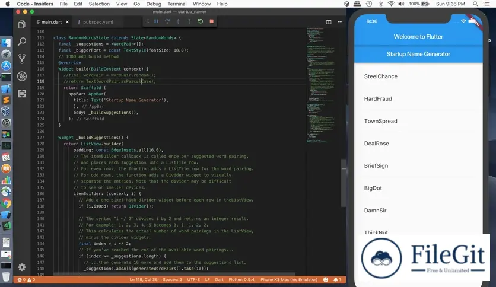This screenshot has height=287, width=496.
Task: Click the Flutter: 0.9.4 status entry
Action: (x=241, y=280)
